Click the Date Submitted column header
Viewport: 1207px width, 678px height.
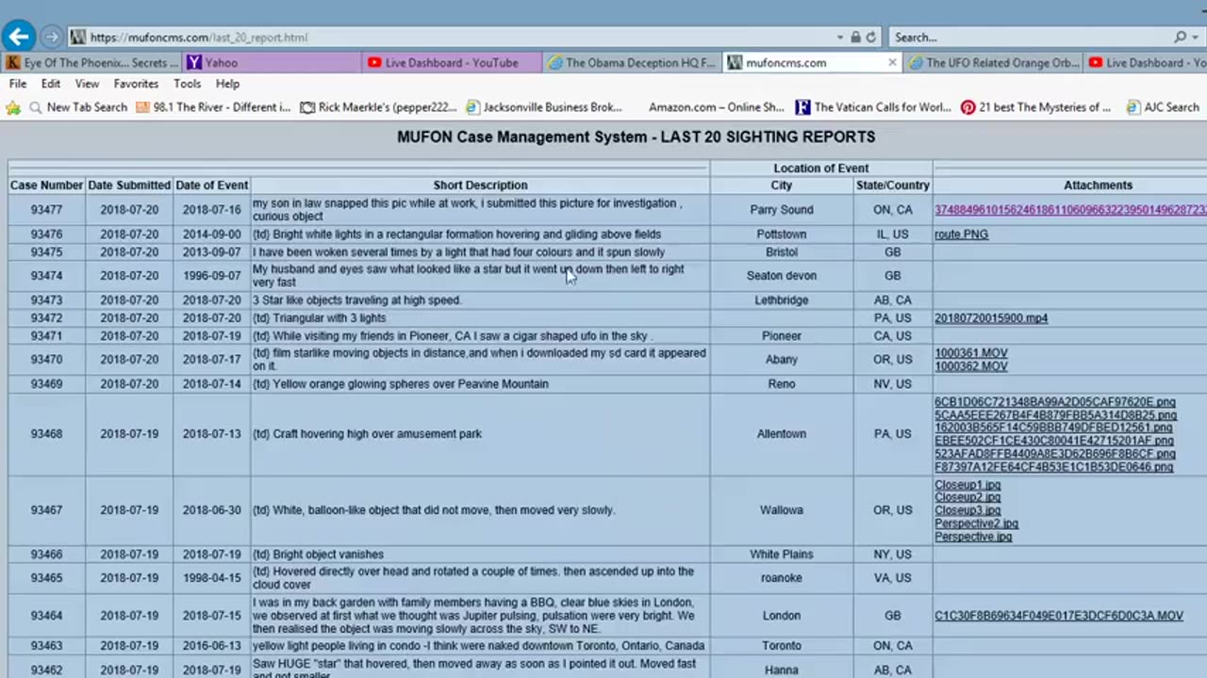coord(129,186)
